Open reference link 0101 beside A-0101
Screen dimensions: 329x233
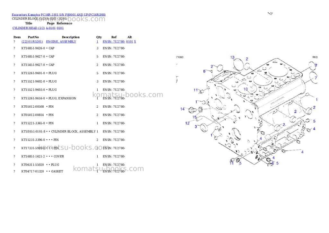pyautogui.click(x=60, y=28)
